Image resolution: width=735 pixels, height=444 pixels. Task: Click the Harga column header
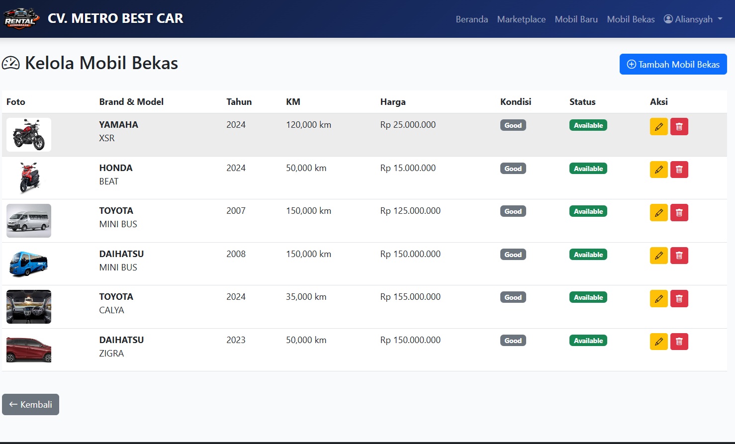point(393,101)
